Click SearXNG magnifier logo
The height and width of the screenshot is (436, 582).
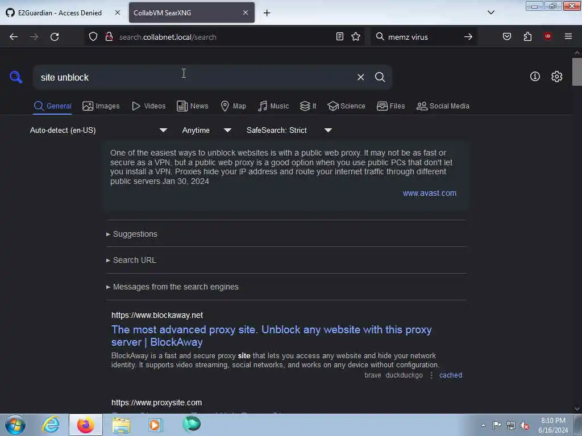coord(16,77)
